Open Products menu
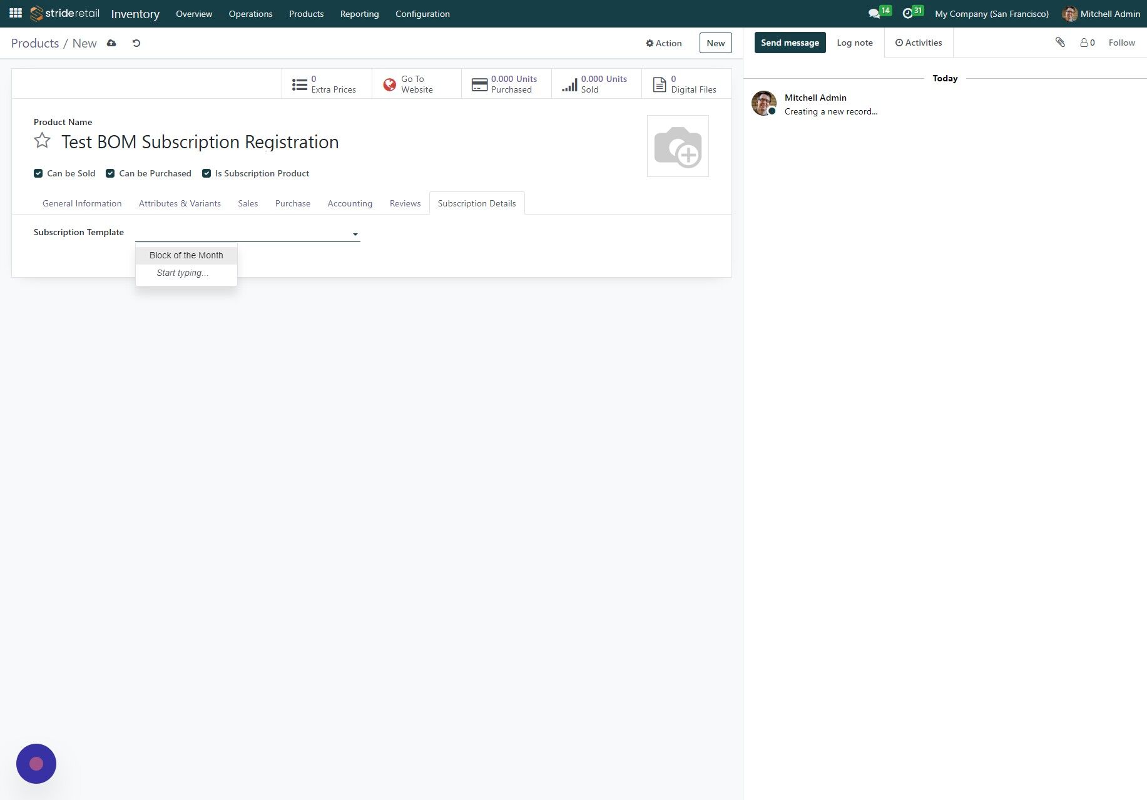 click(306, 14)
